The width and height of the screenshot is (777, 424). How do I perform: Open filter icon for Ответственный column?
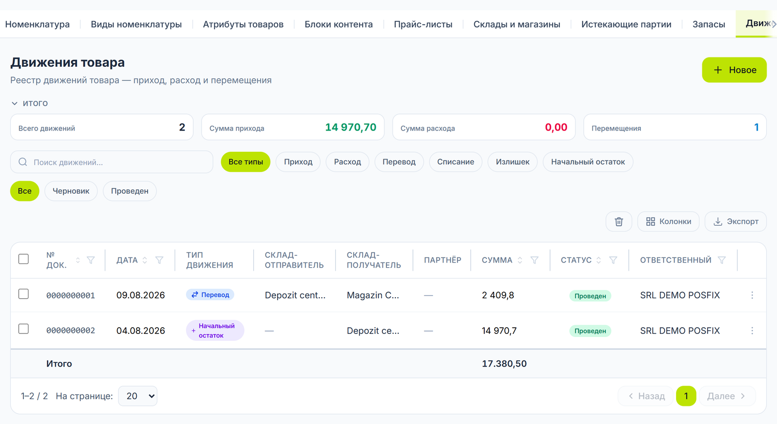pyautogui.click(x=722, y=260)
